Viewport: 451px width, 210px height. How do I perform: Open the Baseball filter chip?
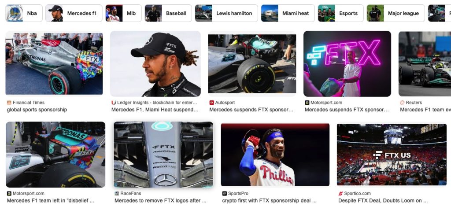click(x=168, y=13)
